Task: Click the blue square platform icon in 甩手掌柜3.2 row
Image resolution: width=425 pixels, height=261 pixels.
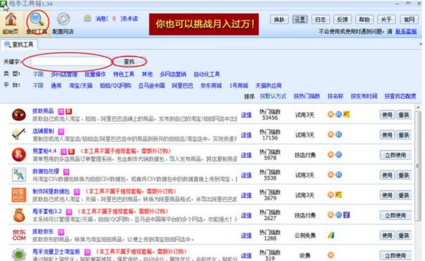Action: tap(346, 215)
